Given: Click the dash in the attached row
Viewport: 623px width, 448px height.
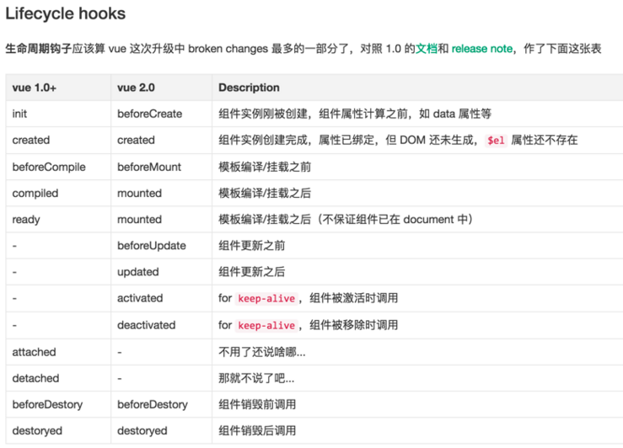Looking at the screenshot, I should (x=120, y=352).
